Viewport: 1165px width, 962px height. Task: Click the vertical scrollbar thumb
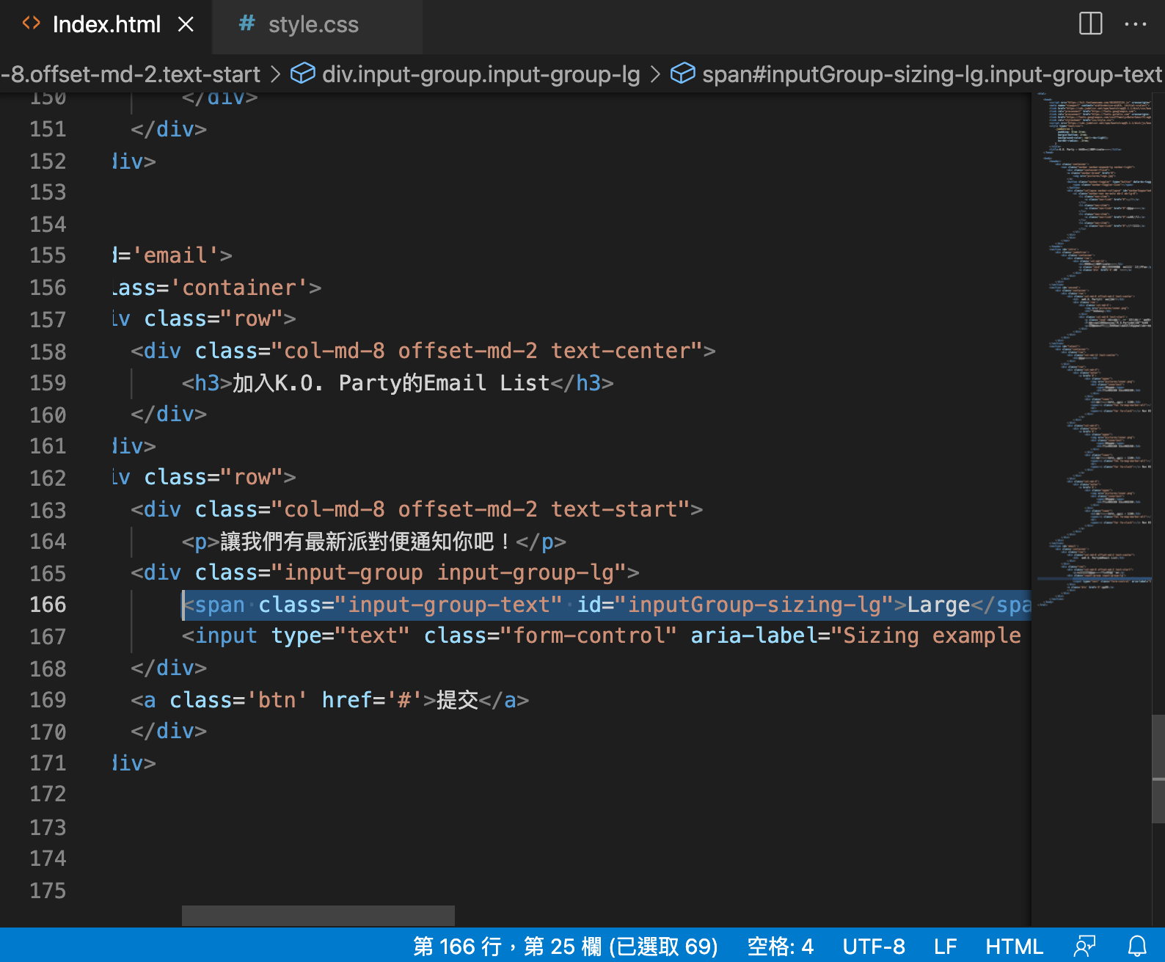(x=1158, y=768)
